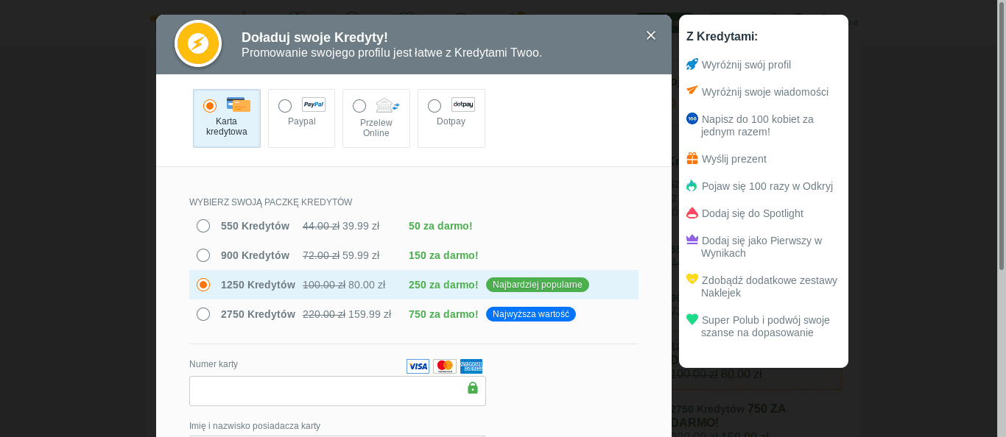Click the 150 za darmo! bonus text
Image resolution: width=1006 pixels, height=437 pixels.
(443, 255)
